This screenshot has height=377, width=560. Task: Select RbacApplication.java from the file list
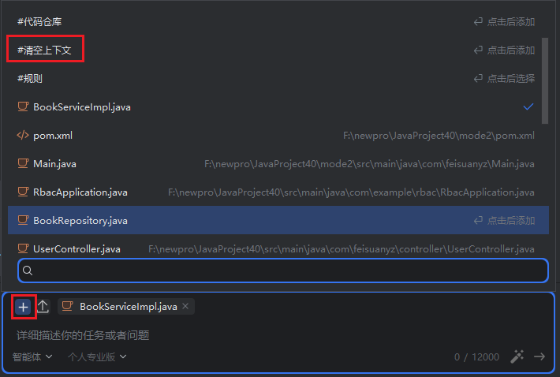[x=80, y=192]
